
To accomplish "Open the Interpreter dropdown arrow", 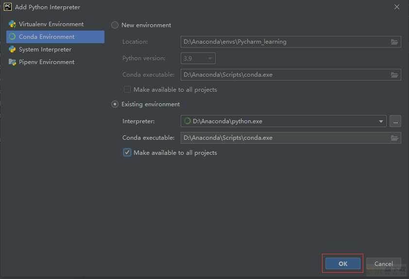I will (381, 121).
